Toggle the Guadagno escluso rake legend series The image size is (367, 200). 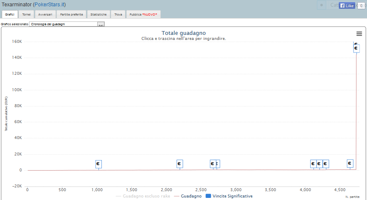pyautogui.click(x=143, y=196)
